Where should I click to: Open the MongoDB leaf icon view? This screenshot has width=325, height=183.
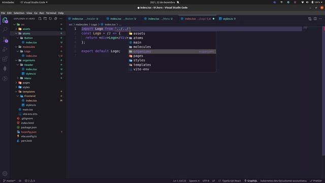5,69
